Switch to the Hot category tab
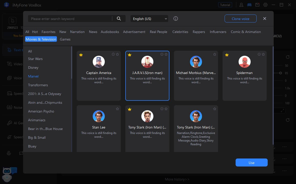This screenshot has width=296, height=184. [35, 32]
